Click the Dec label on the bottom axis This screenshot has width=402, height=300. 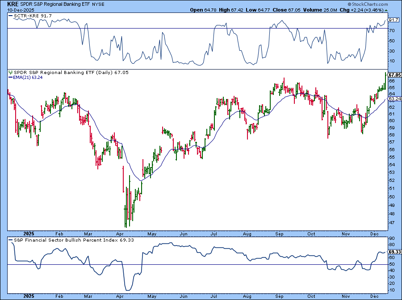[x=374, y=296]
